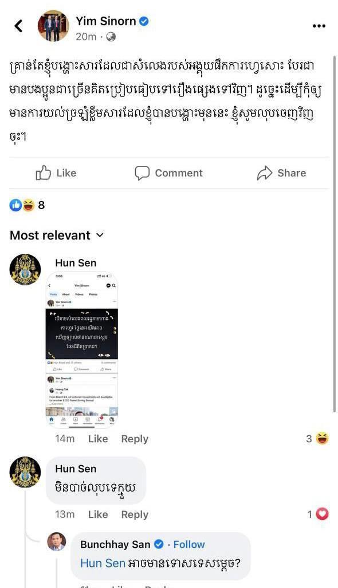Image resolution: width=338 pixels, height=588 pixels.
Task: Like Hun Sen's 14m image comment
Action: tap(98, 439)
